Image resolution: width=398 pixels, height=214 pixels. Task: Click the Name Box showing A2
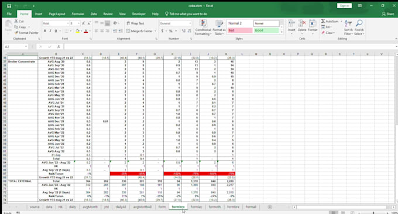point(16,47)
